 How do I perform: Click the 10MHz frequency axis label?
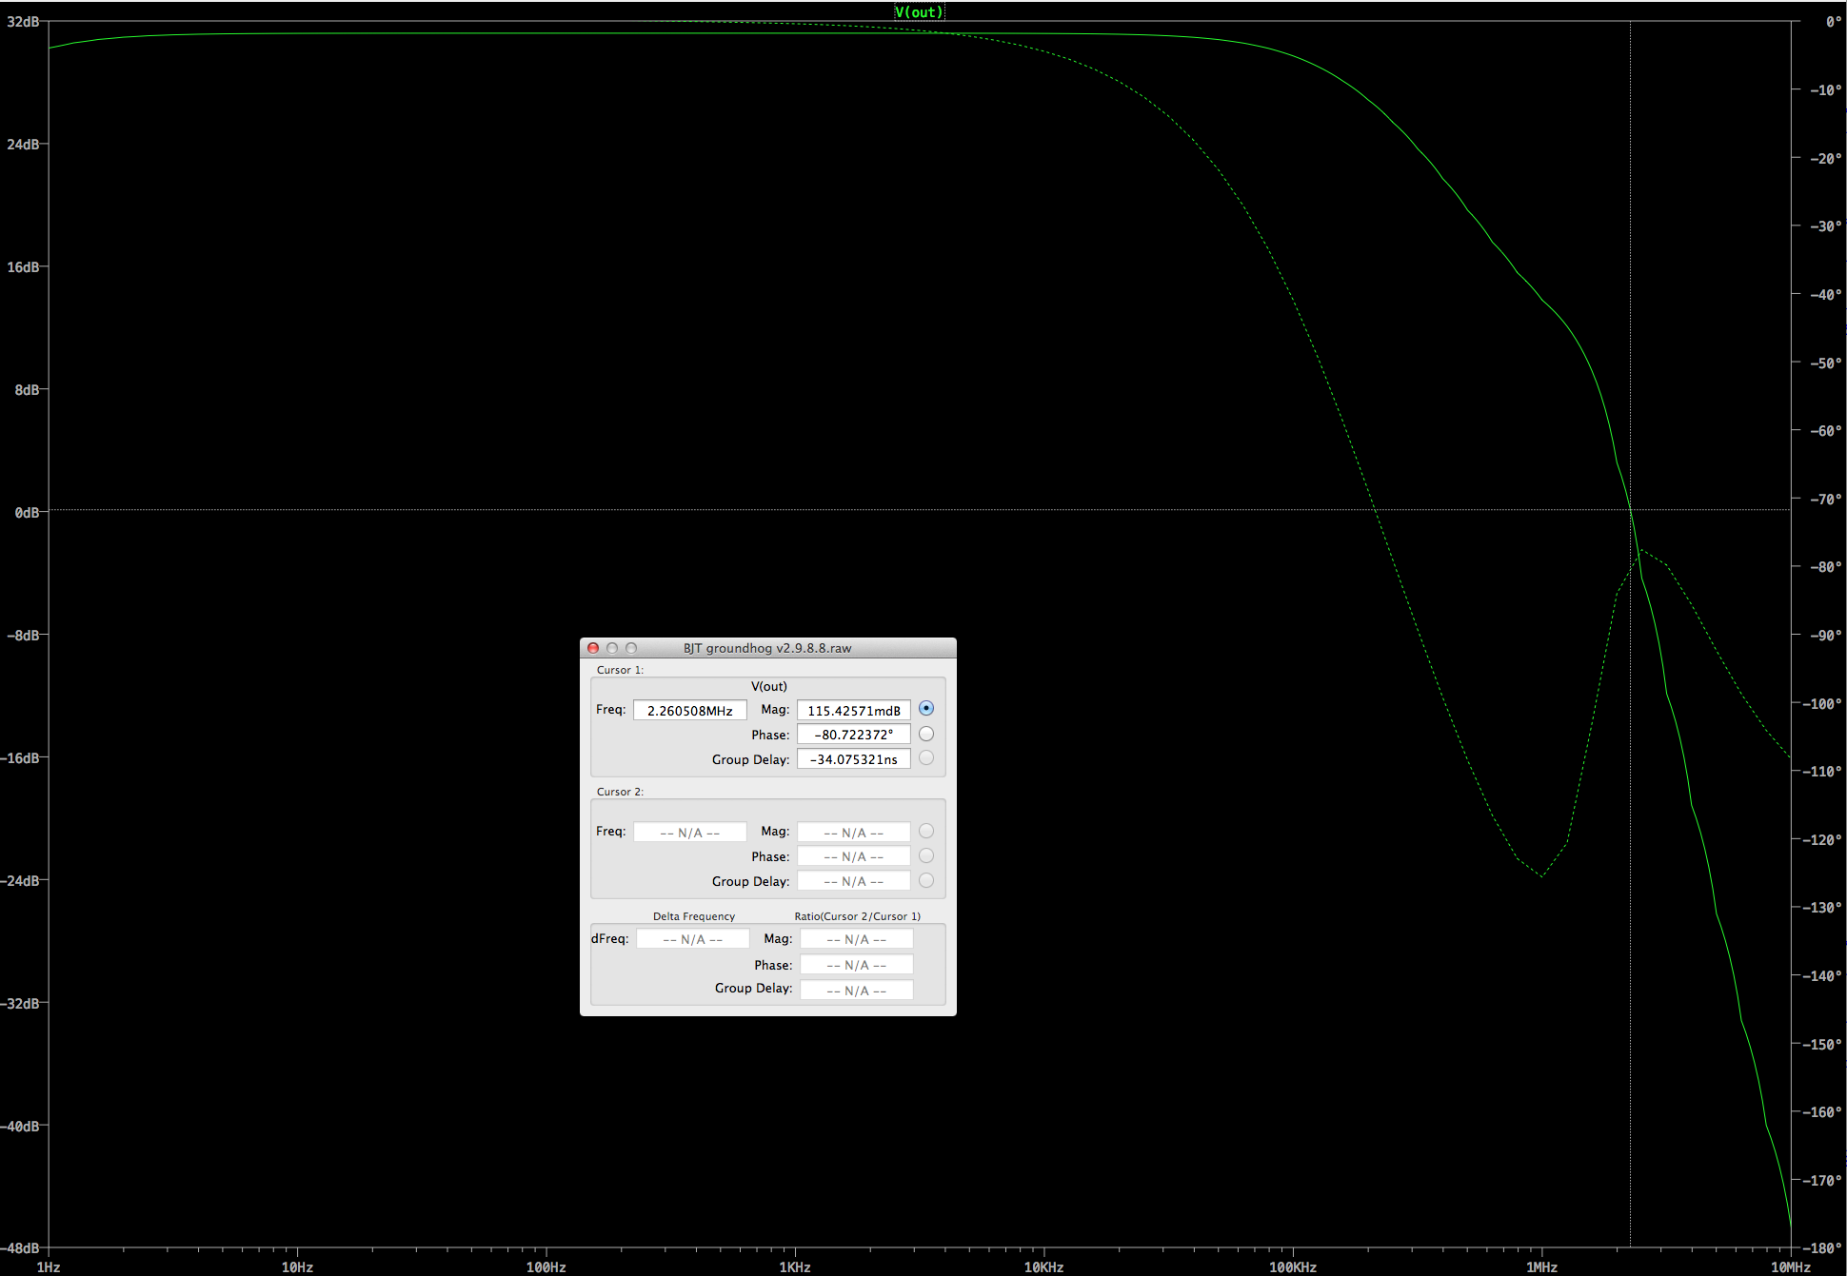(1790, 1266)
